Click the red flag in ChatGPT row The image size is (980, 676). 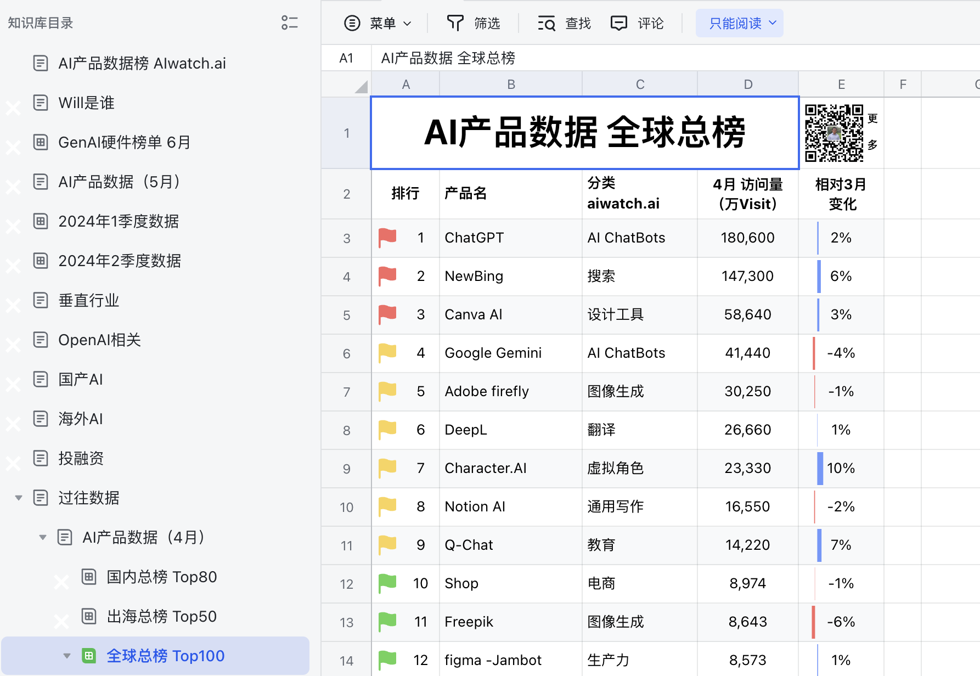(387, 238)
